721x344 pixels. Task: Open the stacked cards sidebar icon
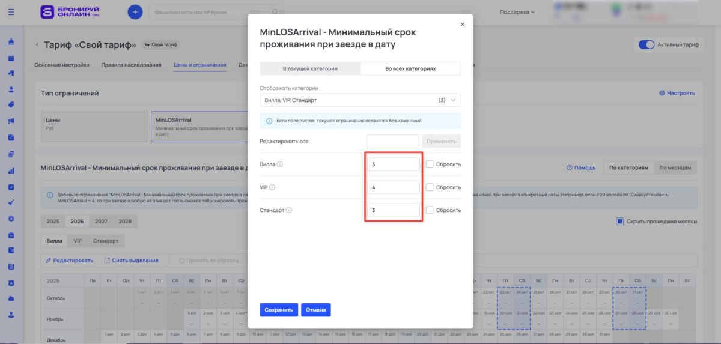(x=11, y=154)
